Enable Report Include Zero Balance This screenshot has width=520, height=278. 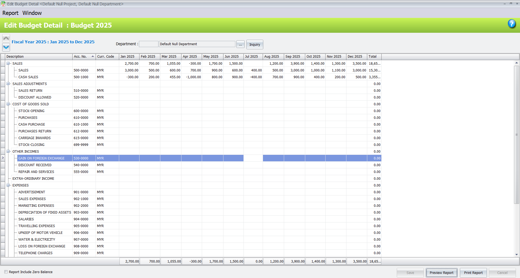pos(6,272)
